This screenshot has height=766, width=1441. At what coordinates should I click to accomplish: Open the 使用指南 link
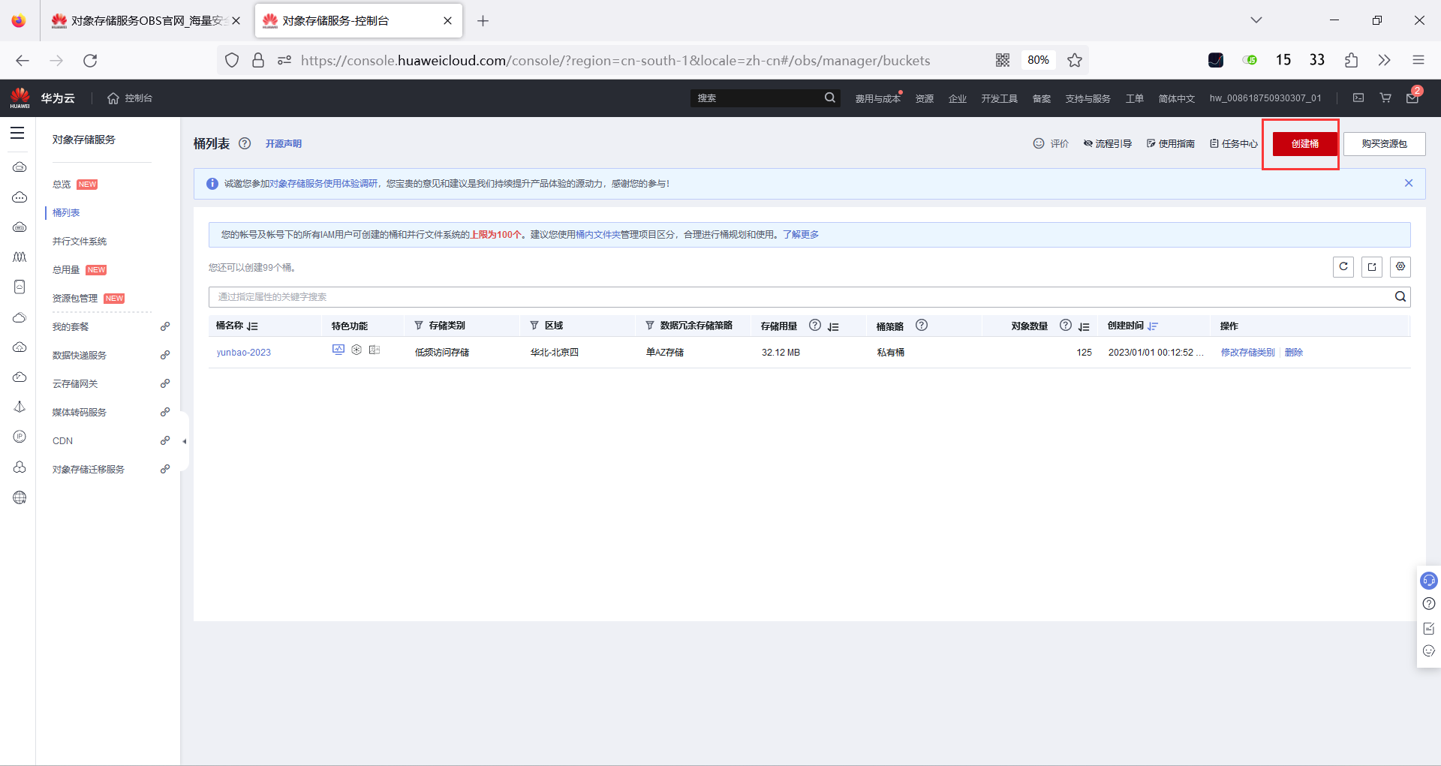(1171, 144)
